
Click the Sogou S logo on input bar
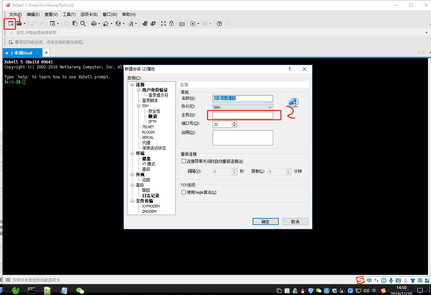360,280
